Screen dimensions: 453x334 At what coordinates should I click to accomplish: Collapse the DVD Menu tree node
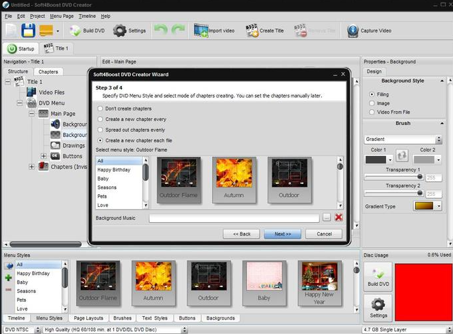pyautogui.click(x=20, y=103)
